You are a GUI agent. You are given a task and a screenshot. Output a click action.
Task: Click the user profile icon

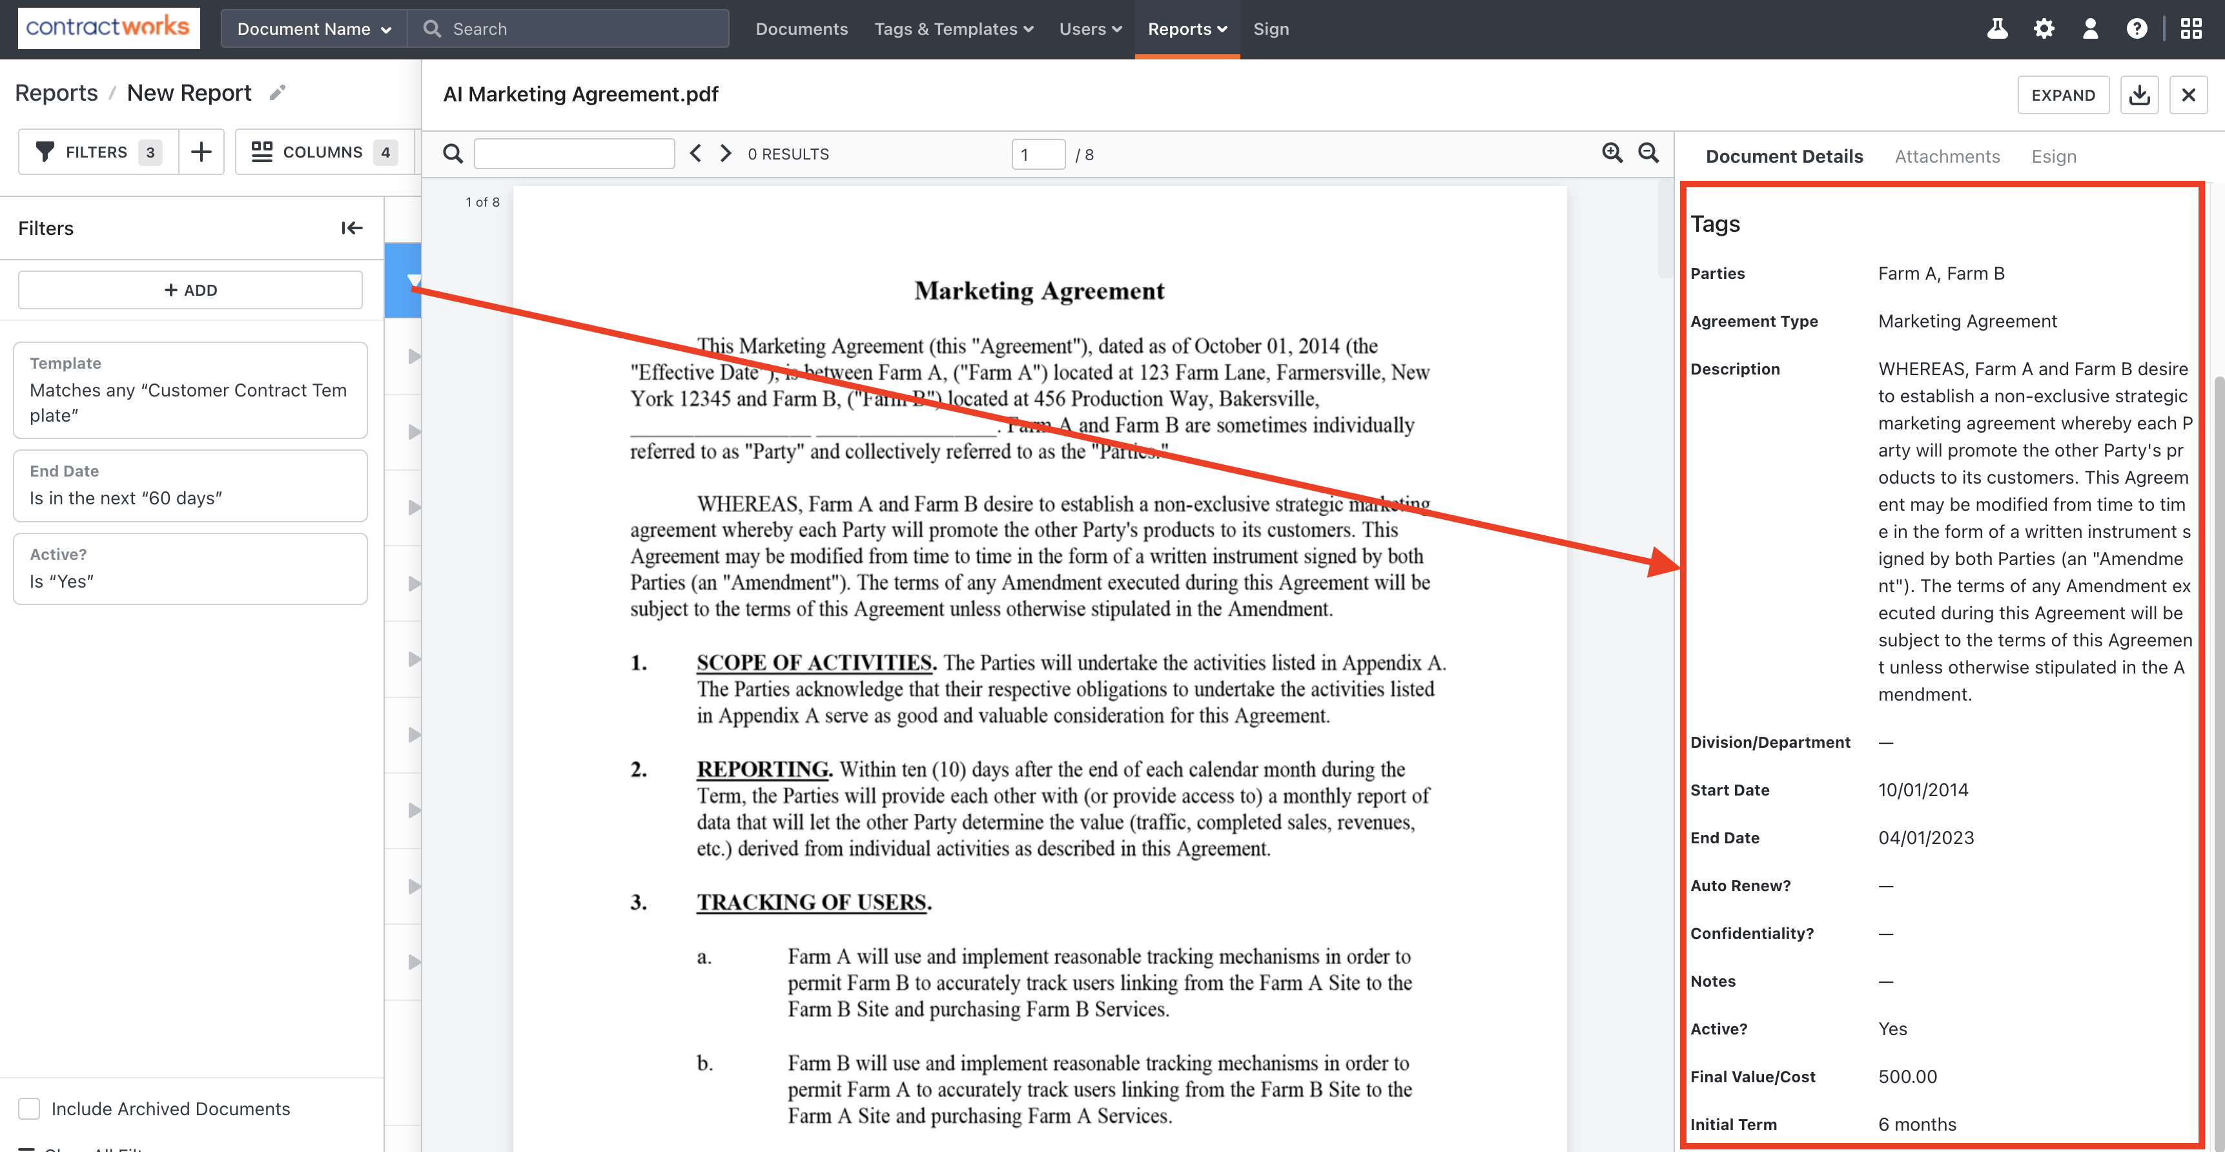2090,28
